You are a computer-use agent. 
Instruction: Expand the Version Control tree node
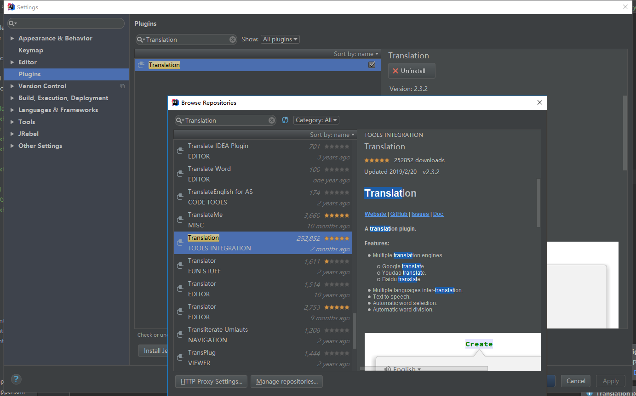[x=12, y=86]
